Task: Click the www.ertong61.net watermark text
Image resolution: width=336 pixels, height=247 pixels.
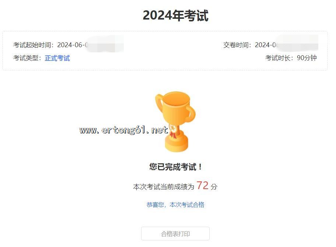Action: [123, 130]
